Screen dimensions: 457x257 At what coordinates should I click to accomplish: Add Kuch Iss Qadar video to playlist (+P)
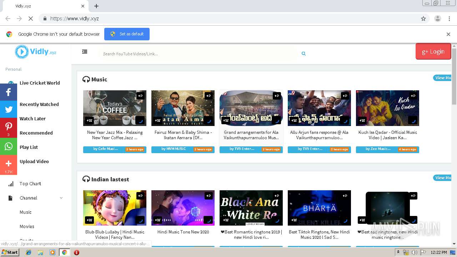point(413,96)
